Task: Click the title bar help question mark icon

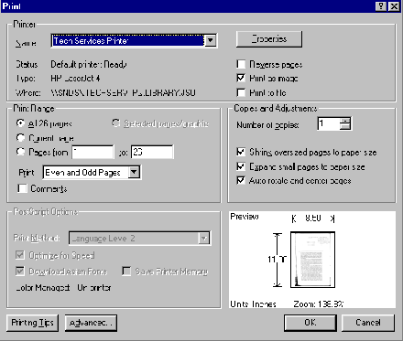Action: point(381,6)
